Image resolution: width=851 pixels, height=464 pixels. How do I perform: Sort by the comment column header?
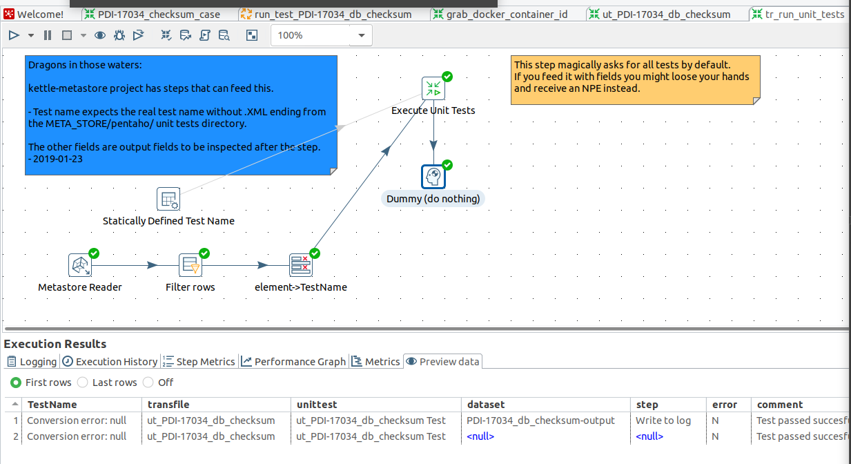pos(801,405)
